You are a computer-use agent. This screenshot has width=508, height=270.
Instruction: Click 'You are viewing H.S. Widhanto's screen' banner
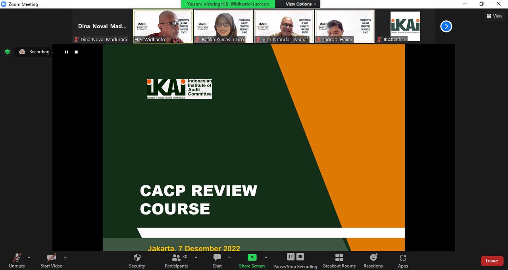228,4
